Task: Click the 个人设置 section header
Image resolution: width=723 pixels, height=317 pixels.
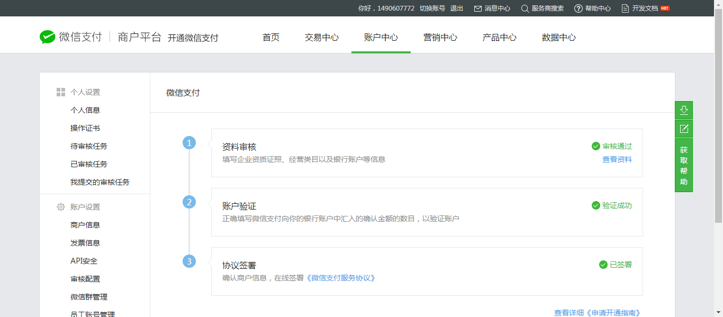Action: [85, 92]
